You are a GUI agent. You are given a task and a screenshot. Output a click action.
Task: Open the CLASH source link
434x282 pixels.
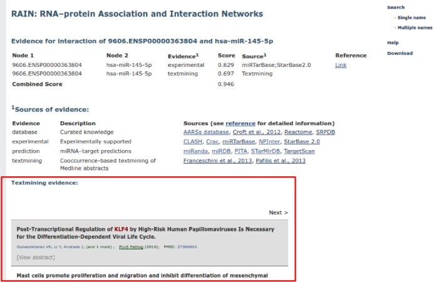[192, 142]
